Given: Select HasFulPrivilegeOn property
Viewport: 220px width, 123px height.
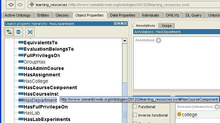Looking at the screenshot, I should click(46, 107).
